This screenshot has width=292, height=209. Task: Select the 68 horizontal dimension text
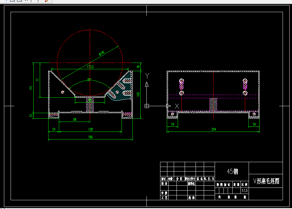coord(75,119)
